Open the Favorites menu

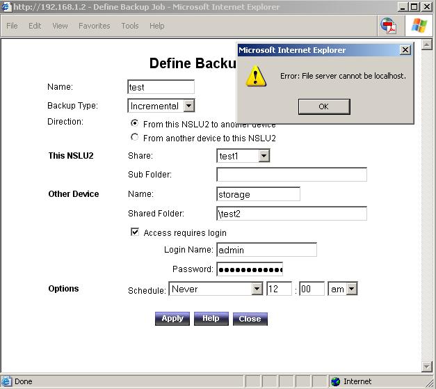click(95, 26)
